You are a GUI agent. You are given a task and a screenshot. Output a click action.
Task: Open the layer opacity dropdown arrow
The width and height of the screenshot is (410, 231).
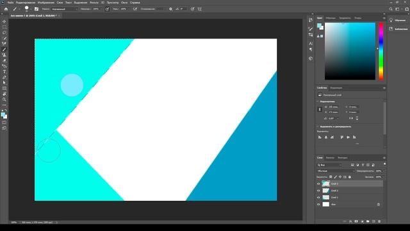[384, 171]
